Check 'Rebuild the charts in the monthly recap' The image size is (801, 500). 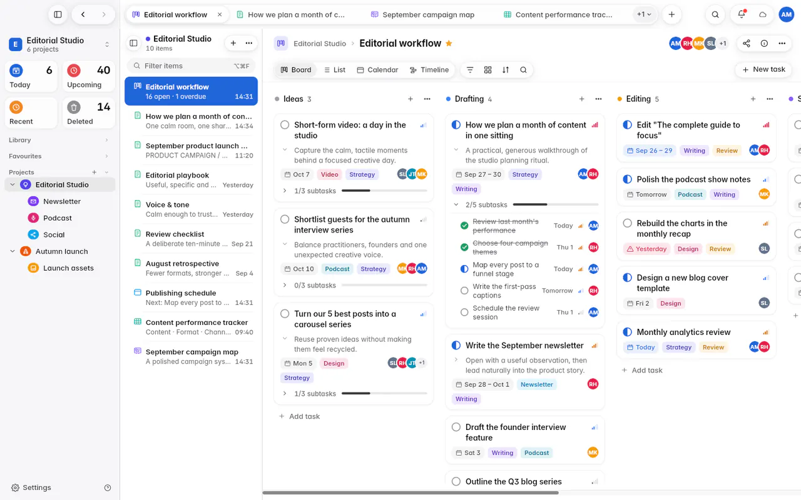coord(628,223)
